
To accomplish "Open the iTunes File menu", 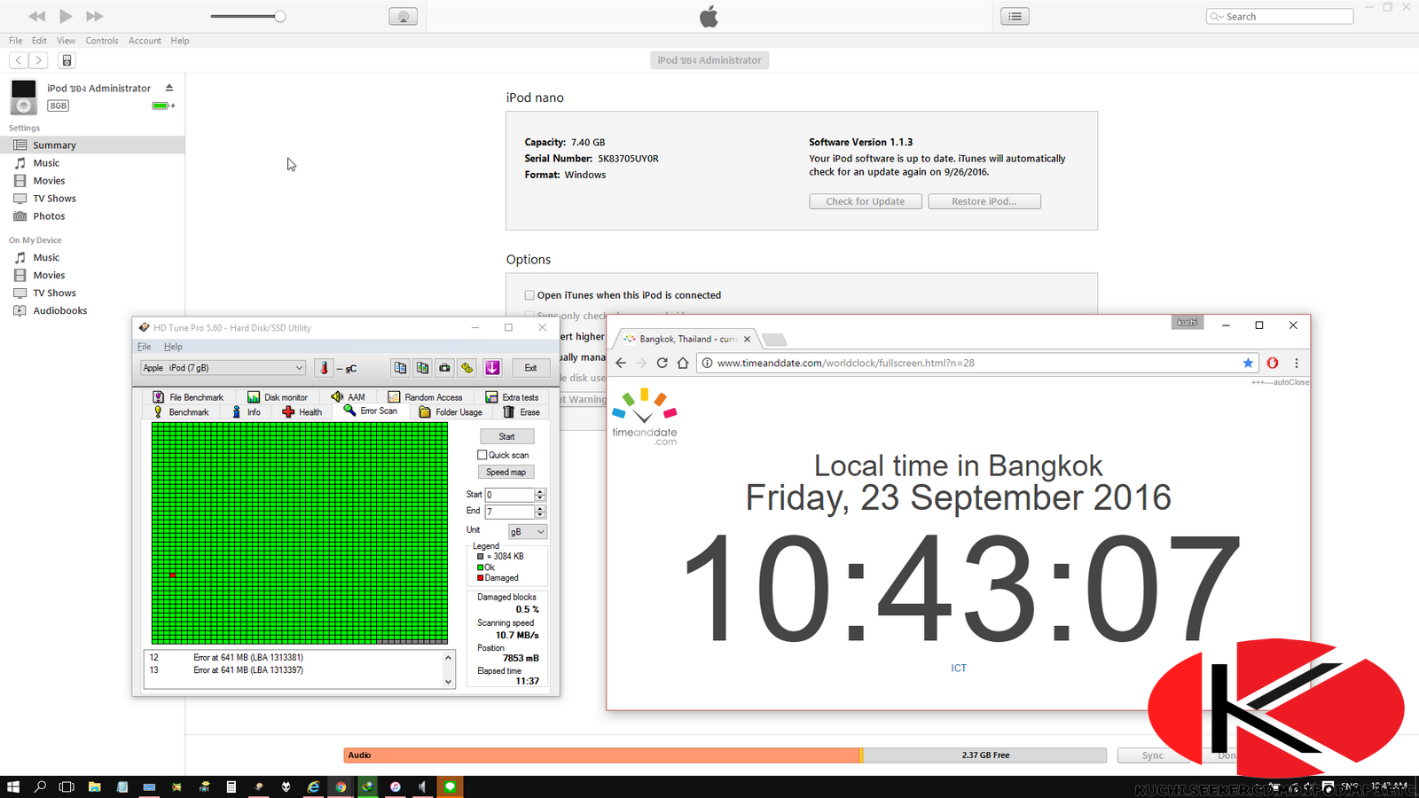I will tap(16, 41).
